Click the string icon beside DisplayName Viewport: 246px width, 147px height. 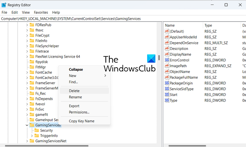coord(167,54)
